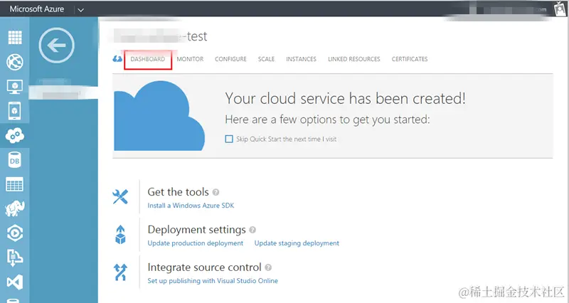
Task: Select Cloud Services gear-cloud icon in sidebar
Action: point(15,135)
